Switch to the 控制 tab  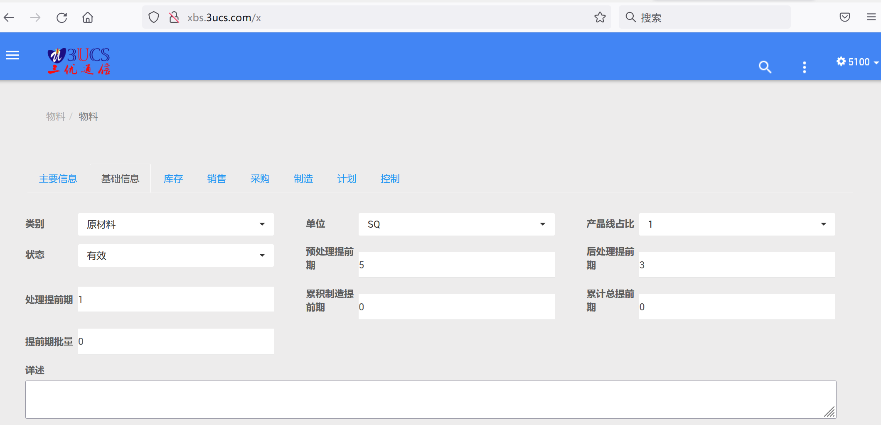[x=389, y=179]
